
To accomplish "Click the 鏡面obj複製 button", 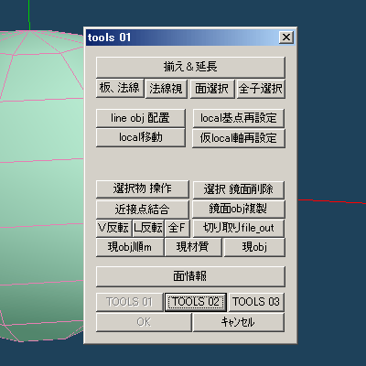I will click(239, 209).
